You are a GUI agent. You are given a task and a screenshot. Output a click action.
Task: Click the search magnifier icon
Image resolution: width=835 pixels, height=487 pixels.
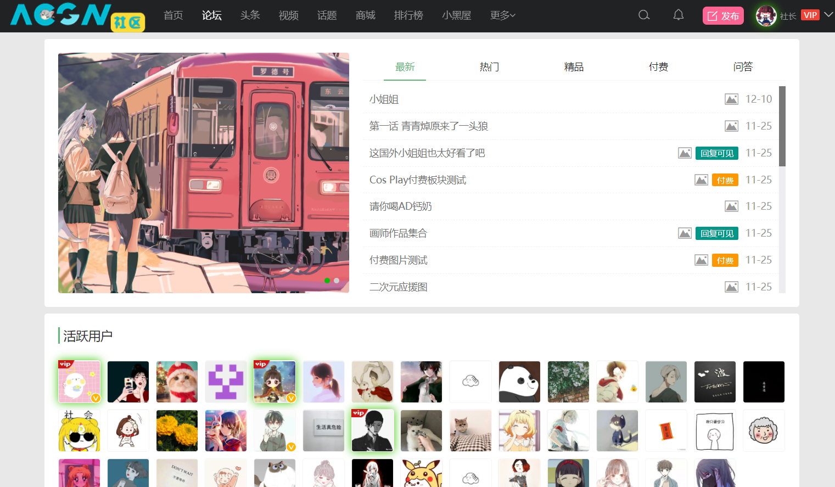click(x=644, y=15)
